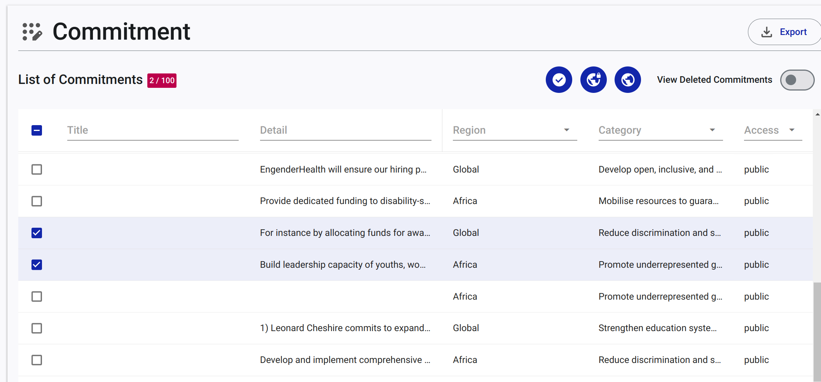821x382 pixels.
Task: Click the globe with lock icon button
Action: click(593, 80)
